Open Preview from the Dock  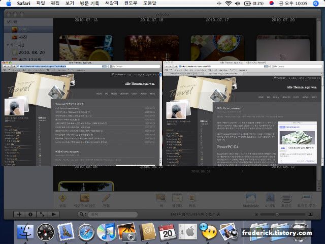[x=228, y=232]
